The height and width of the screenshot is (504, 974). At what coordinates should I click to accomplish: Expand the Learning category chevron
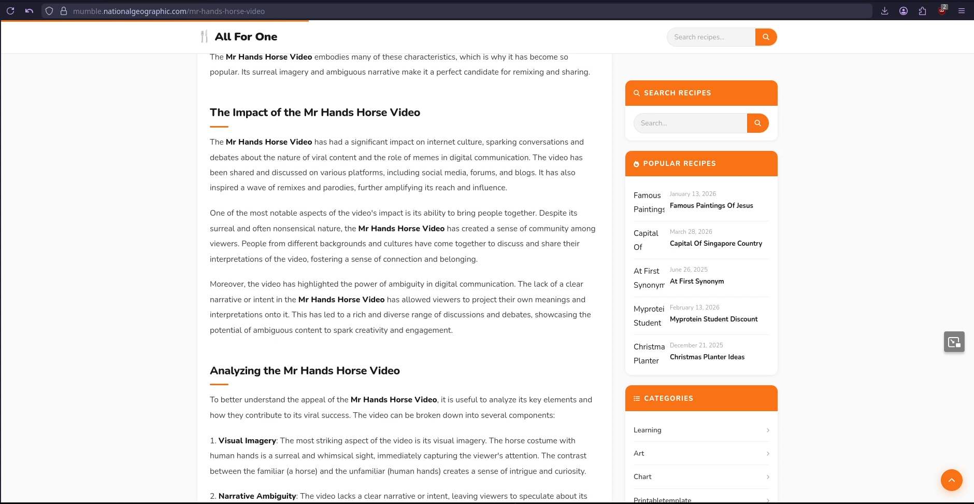[767, 430]
